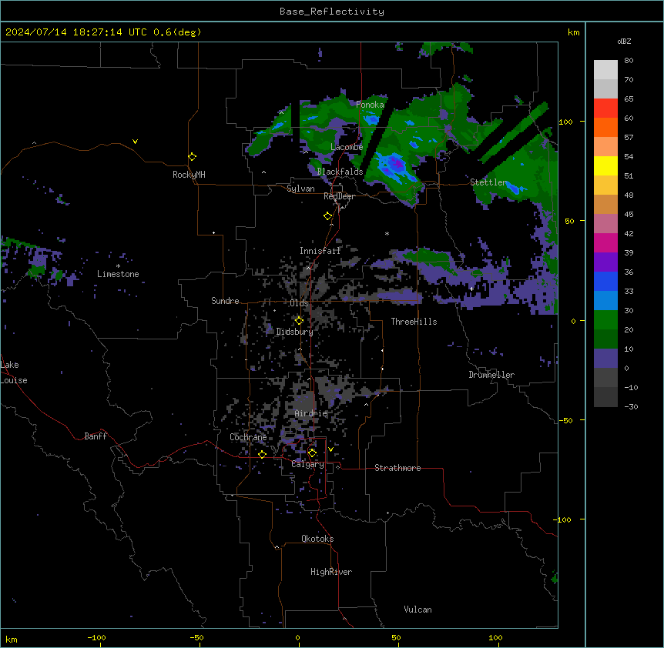Click the Strathmore label
The width and height of the screenshot is (664, 648).
(x=397, y=468)
